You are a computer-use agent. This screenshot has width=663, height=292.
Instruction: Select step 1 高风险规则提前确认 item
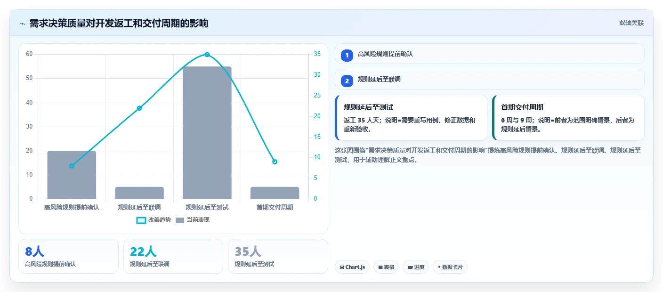[489, 54]
